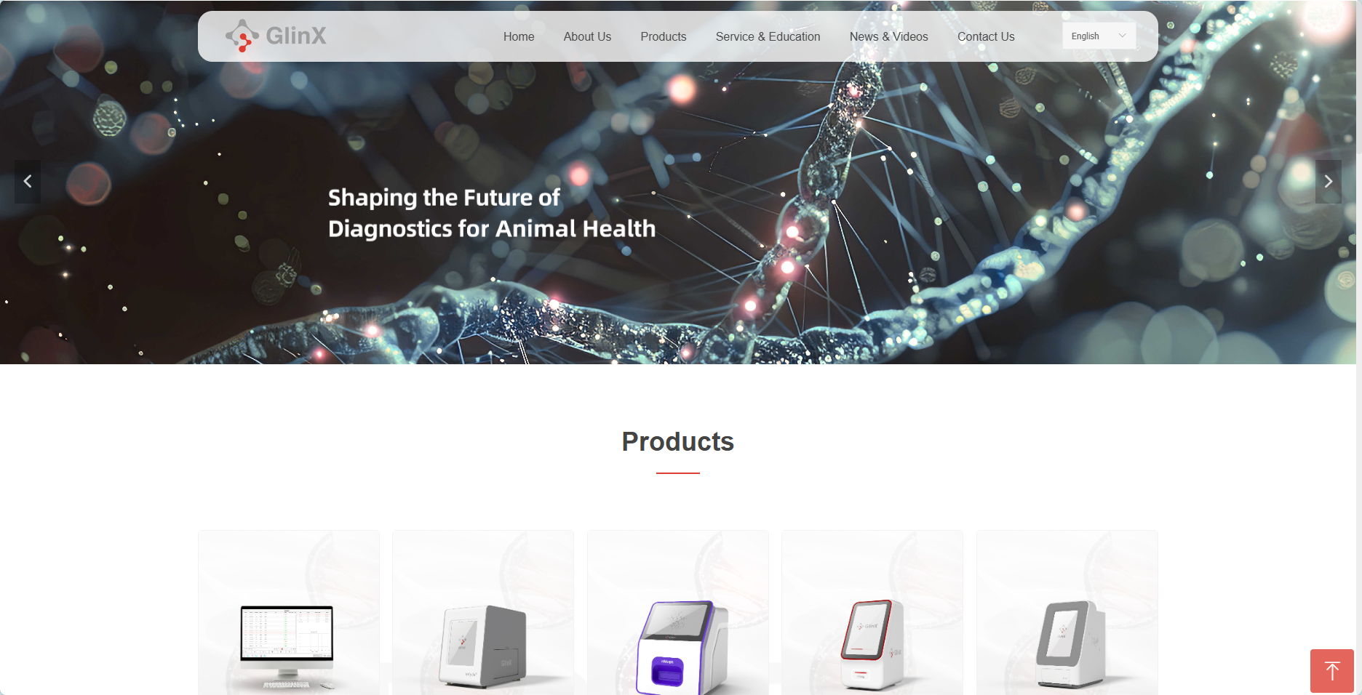Select the gray box analyzer product
The image size is (1362, 695).
tap(483, 613)
